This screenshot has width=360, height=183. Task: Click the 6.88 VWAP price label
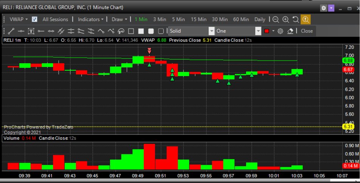tap(348, 61)
